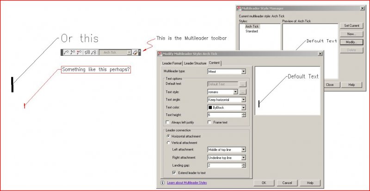Image resolution: width=370 pixels, height=191 pixels.
Task: Select Standard in the Styles list
Action: [252, 31]
